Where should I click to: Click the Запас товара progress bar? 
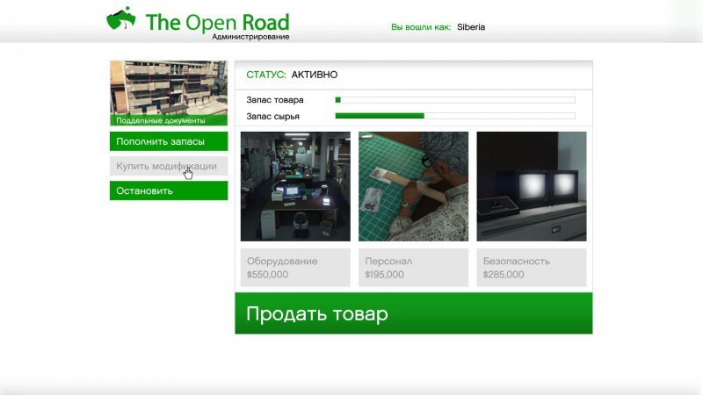(455, 100)
